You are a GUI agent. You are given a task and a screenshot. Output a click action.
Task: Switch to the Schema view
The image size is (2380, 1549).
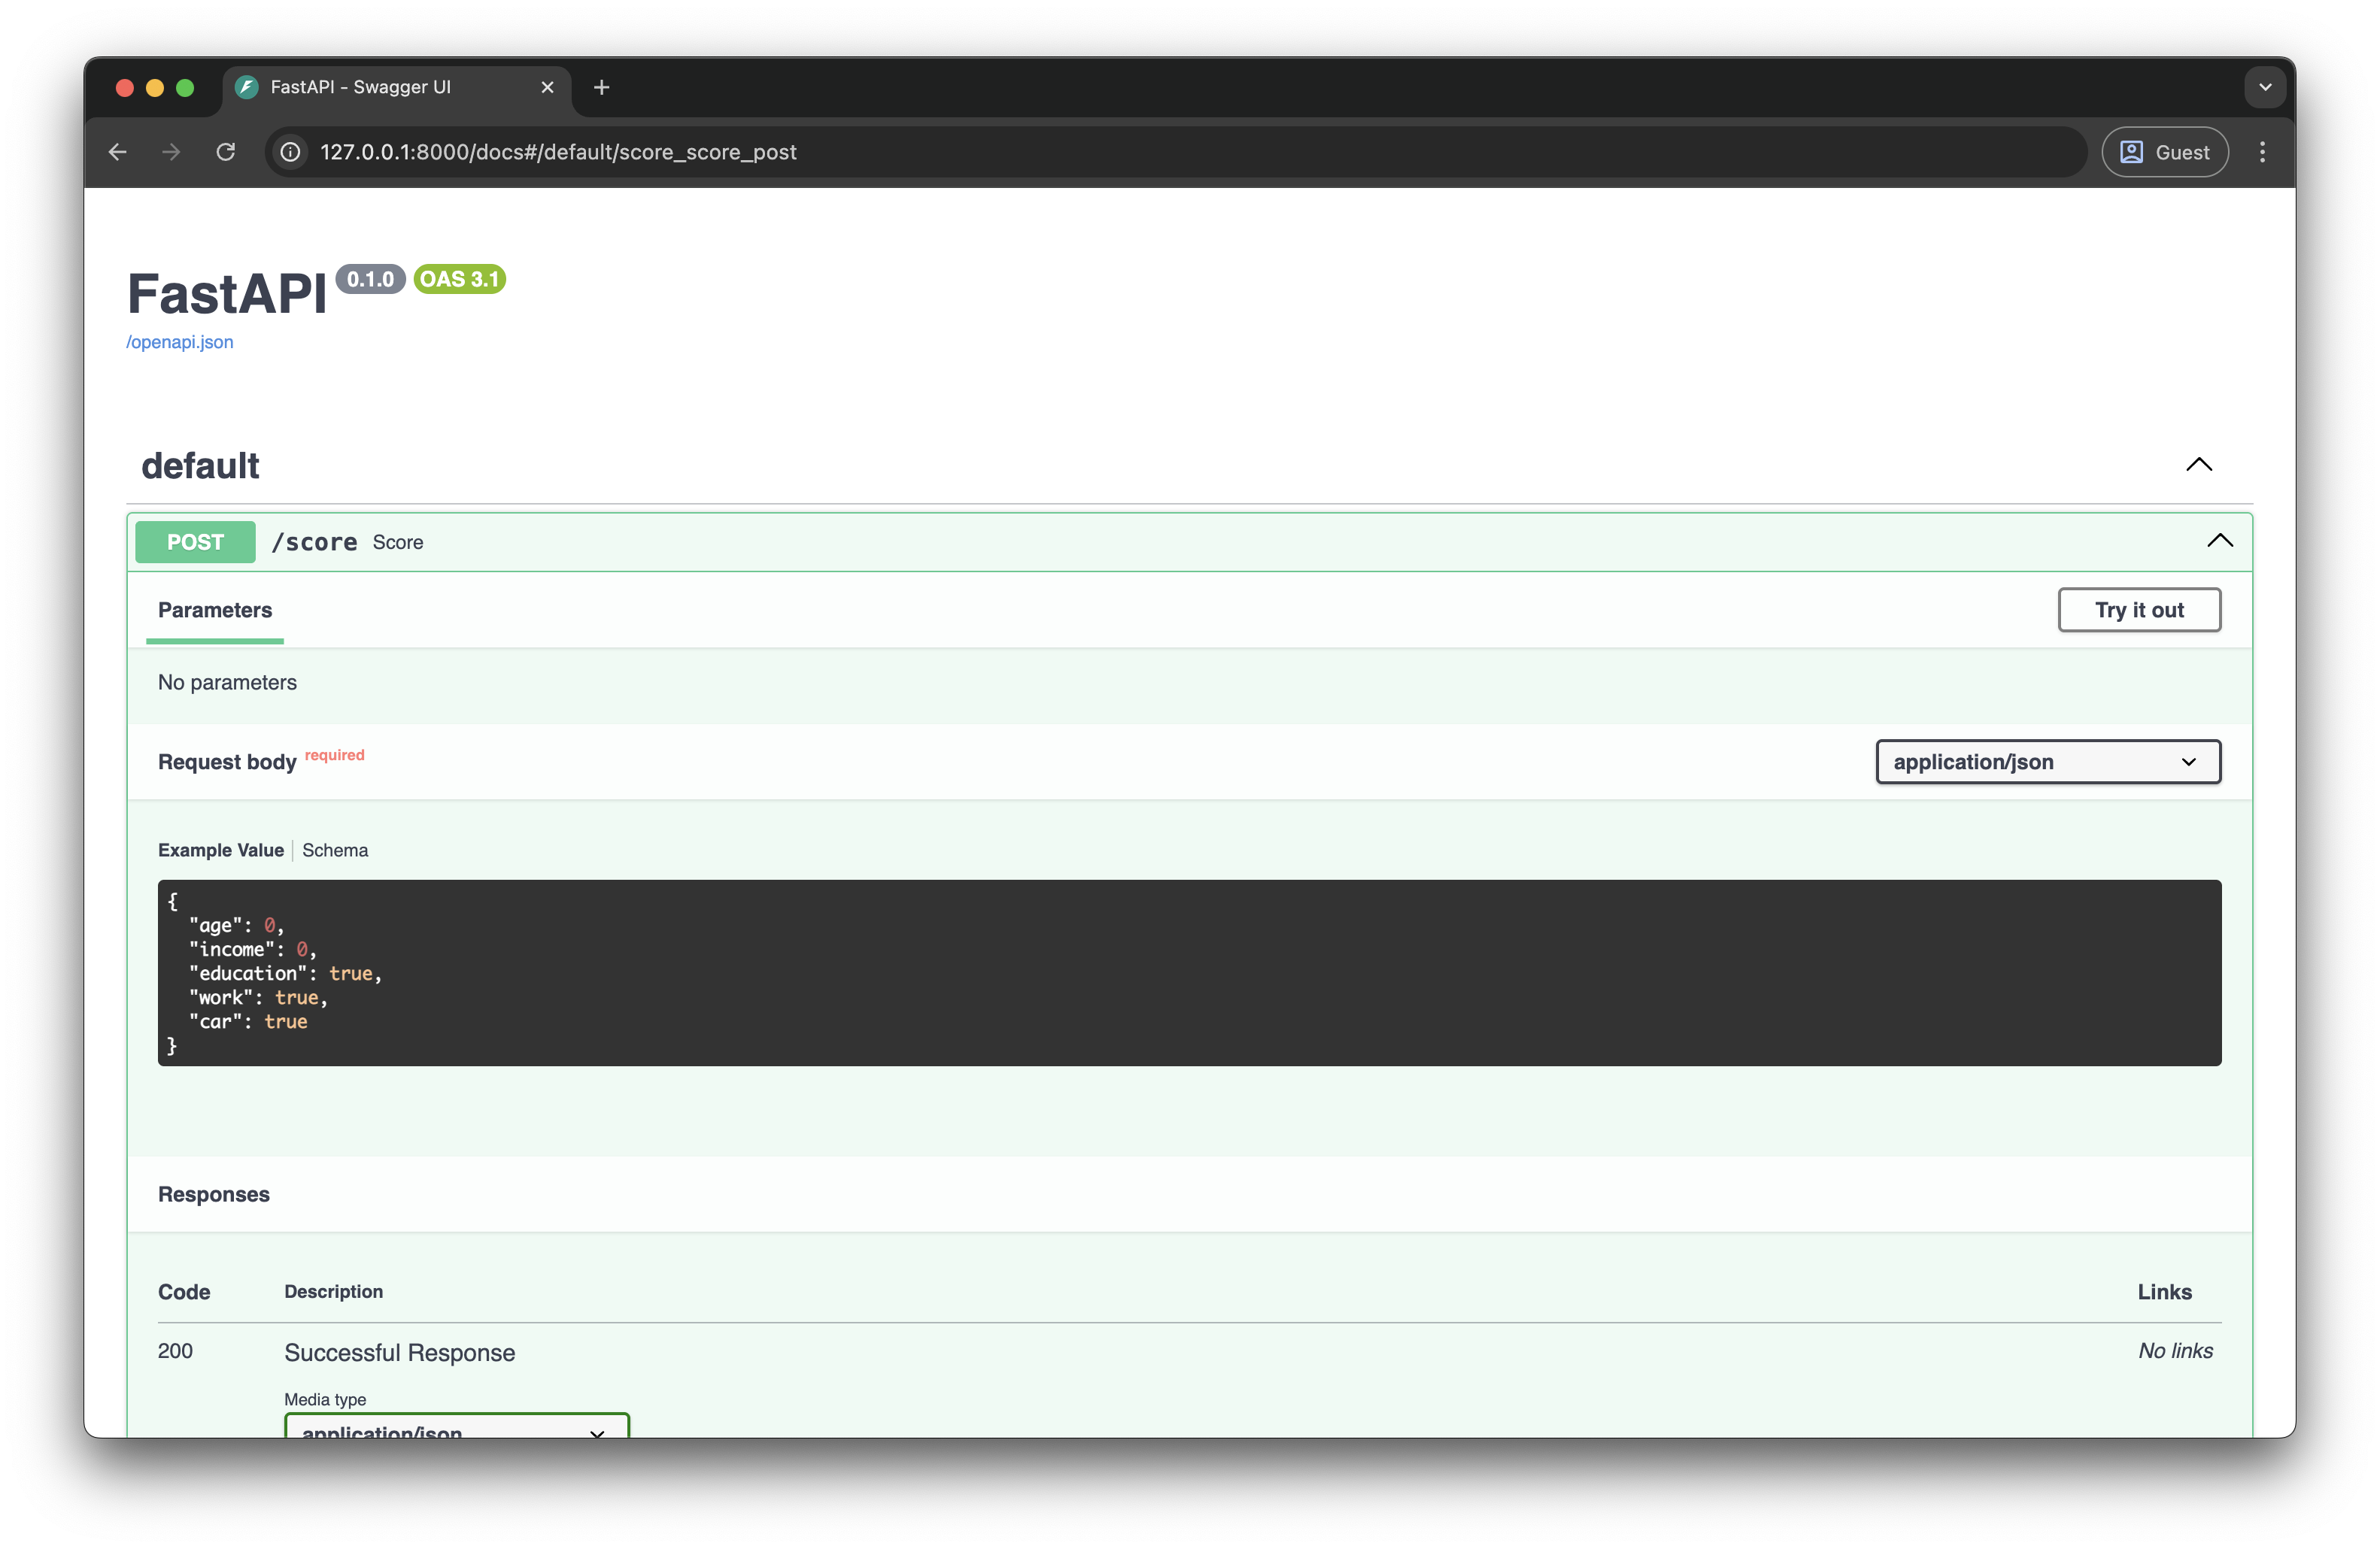point(335,850)
